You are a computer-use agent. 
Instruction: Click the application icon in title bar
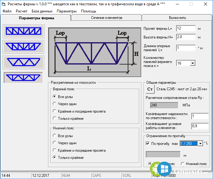[4, 4]
